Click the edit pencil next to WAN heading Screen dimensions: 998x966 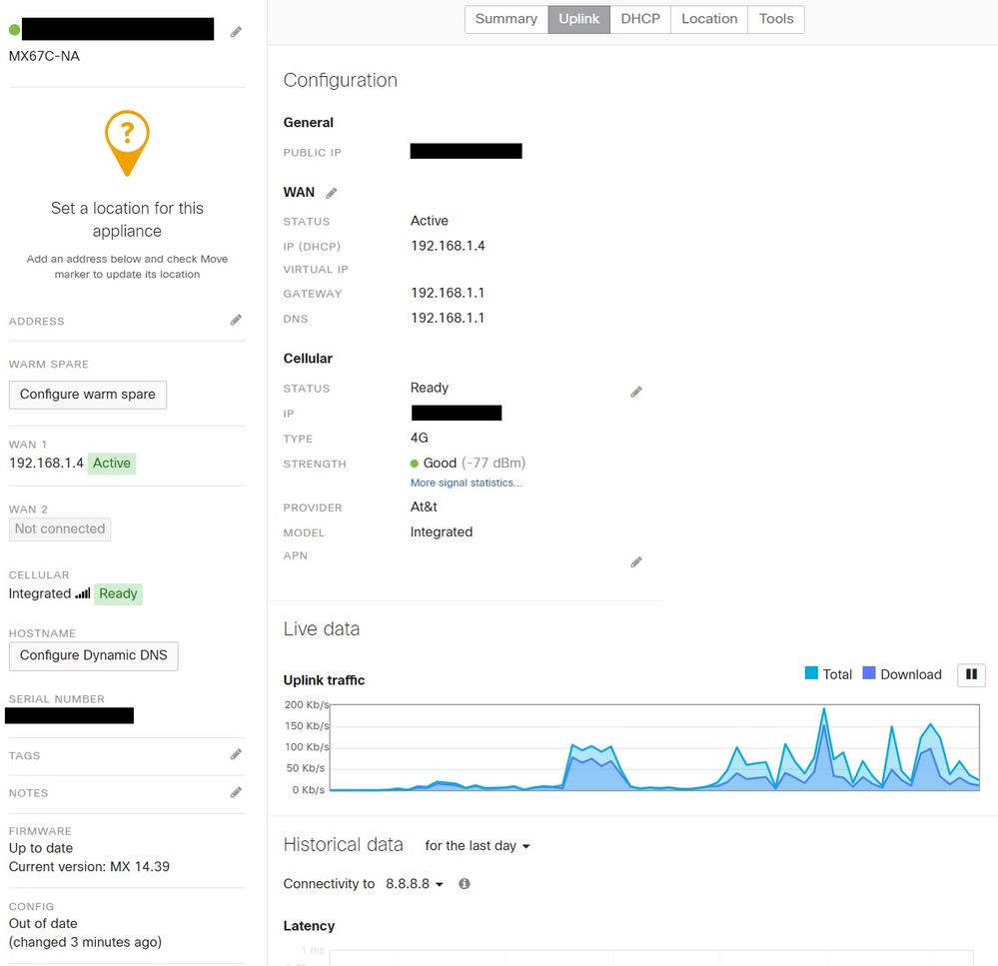332,193
